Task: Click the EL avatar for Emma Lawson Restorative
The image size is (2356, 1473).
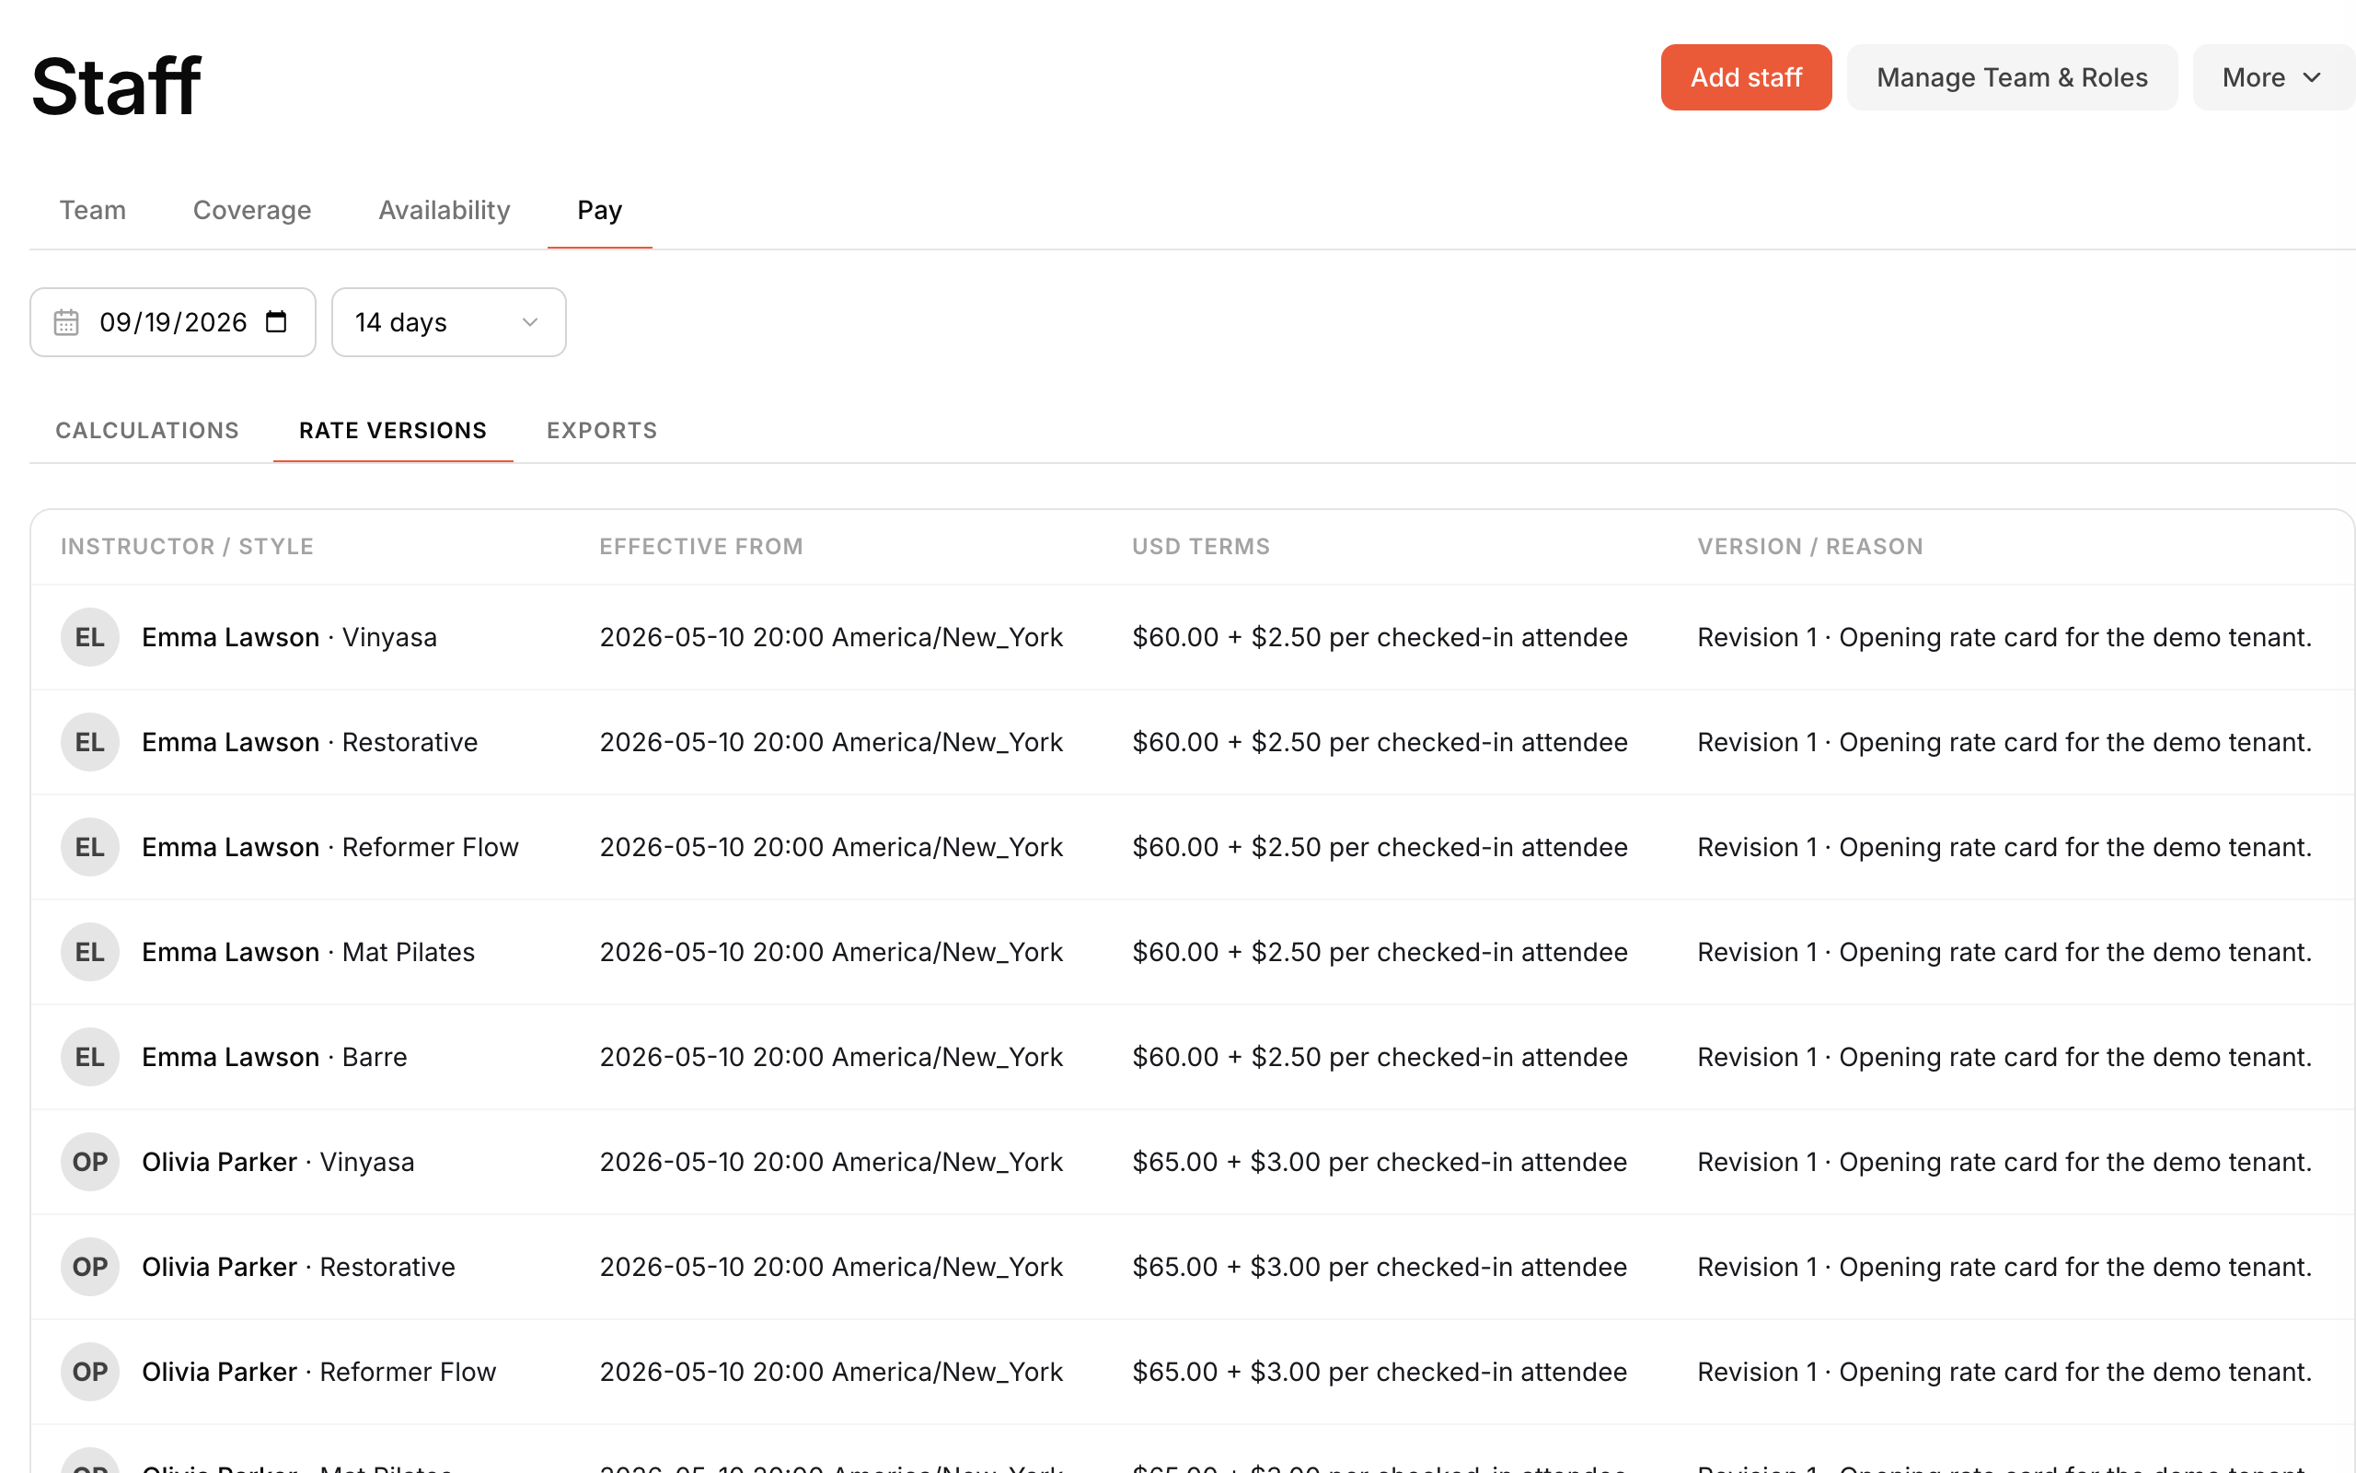Action: (89, 742)
